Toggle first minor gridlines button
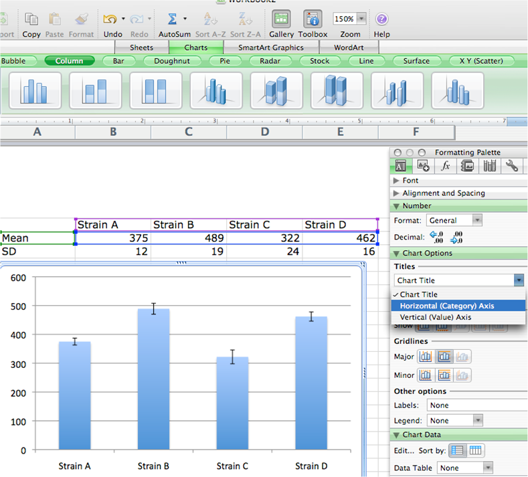The image size is (528, 477). 425,375
